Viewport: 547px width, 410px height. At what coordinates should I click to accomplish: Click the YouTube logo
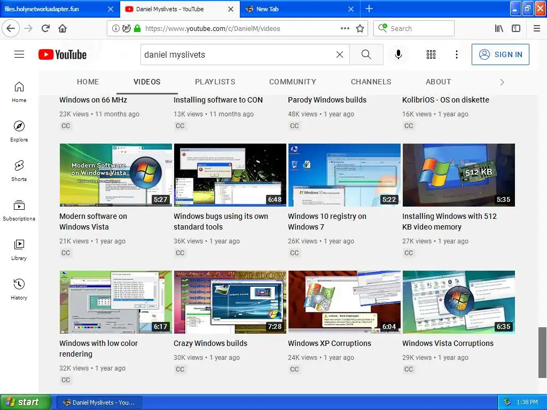tap(62, 54)
